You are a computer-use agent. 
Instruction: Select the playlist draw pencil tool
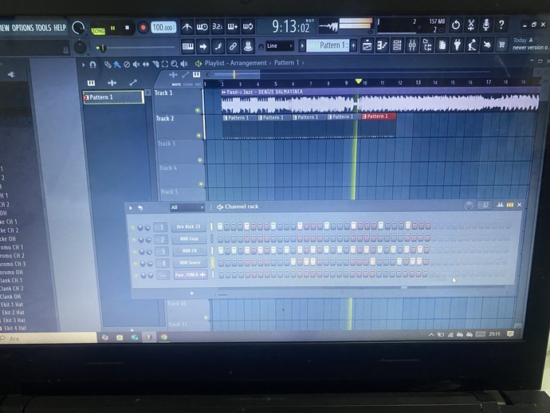click(108, 65)
